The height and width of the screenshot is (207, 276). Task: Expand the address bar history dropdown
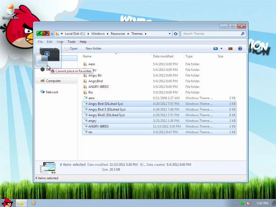click(x=170, y=34)
